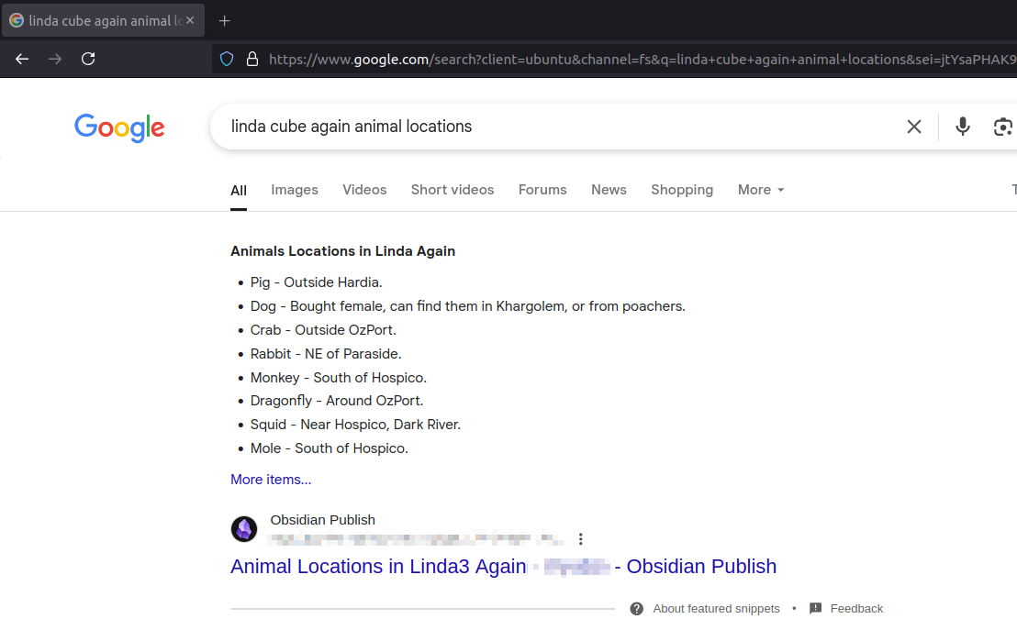Select the All results tab
Image resolution: width=1017 pixels, height=630 pixels.
pos(239,191)
